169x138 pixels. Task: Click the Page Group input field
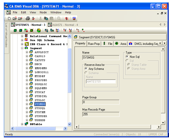[x=101, y=102]
